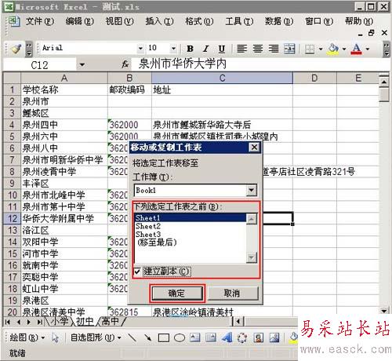Select (移至最后) in the list
392x361 pixels.
[190, 242]
